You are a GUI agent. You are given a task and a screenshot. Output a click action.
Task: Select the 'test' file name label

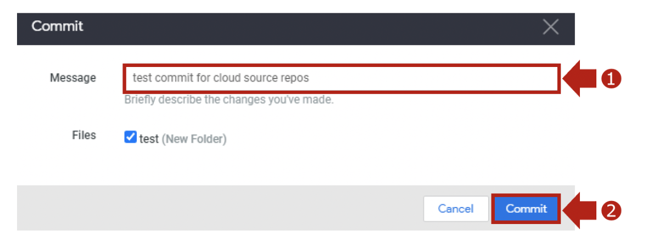(149, 139)
